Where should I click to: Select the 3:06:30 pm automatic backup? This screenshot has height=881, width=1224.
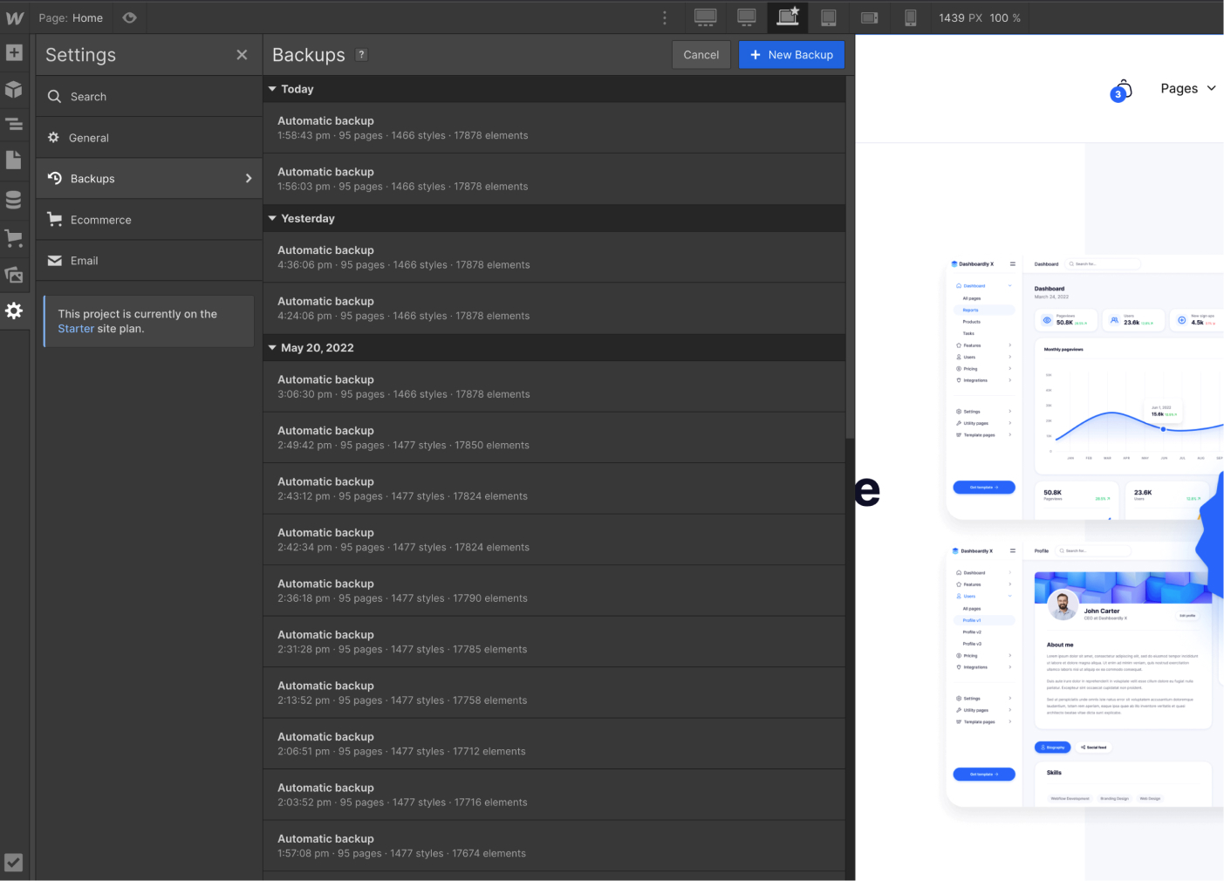coord(554,386)
